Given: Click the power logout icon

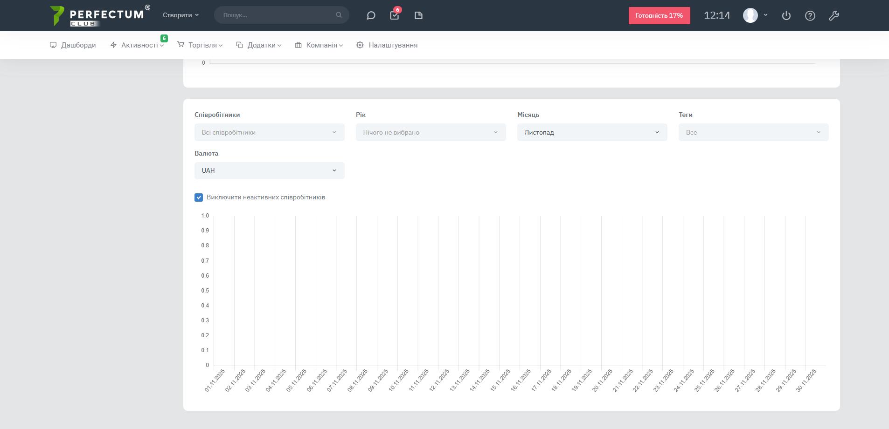Looking at the screenshot, I should click(x=786, y=15).
